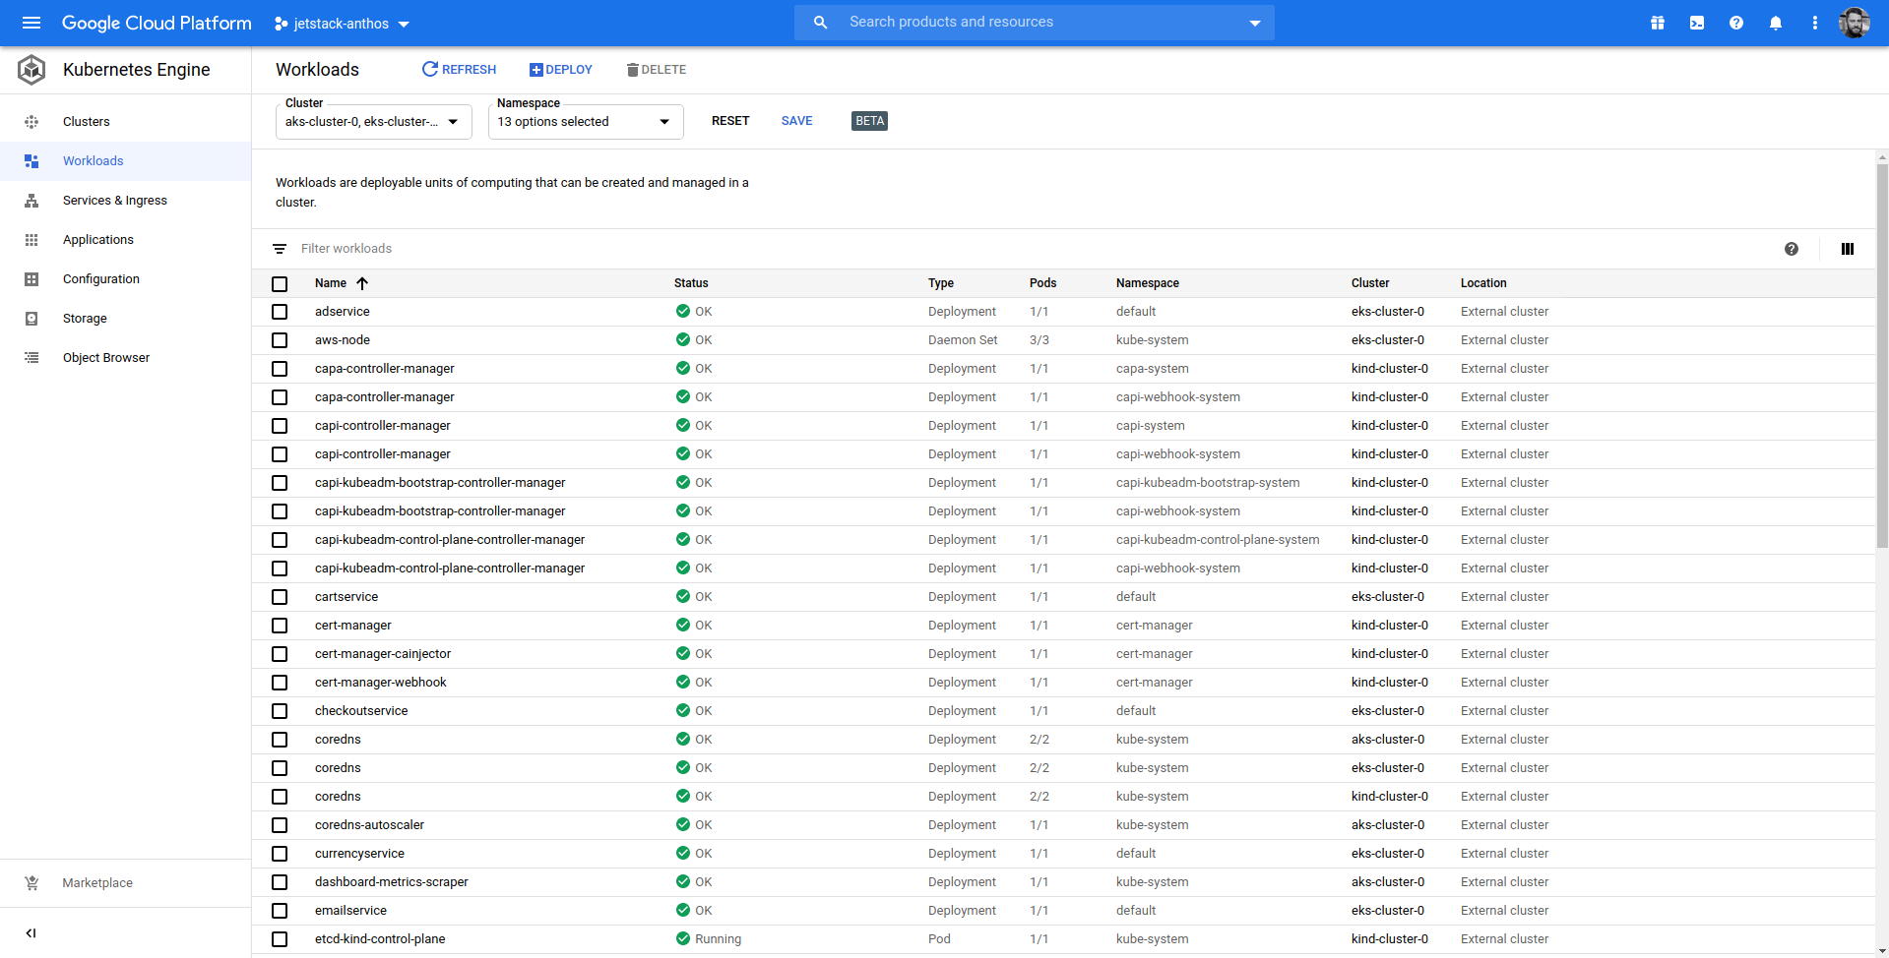Expand the Namespace options dropdown

pos(663,121)
